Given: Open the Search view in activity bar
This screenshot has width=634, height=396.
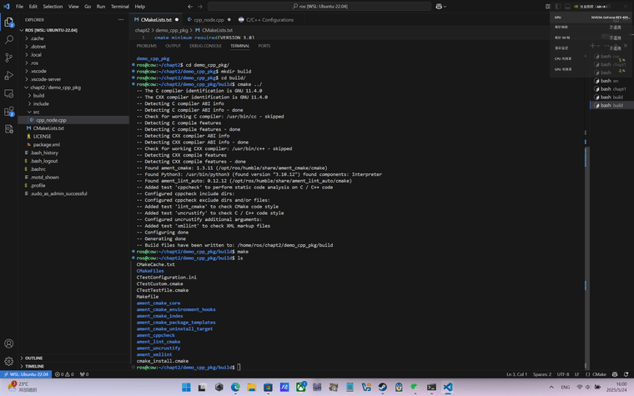Looking at the screenshot, I should [9, 40].
